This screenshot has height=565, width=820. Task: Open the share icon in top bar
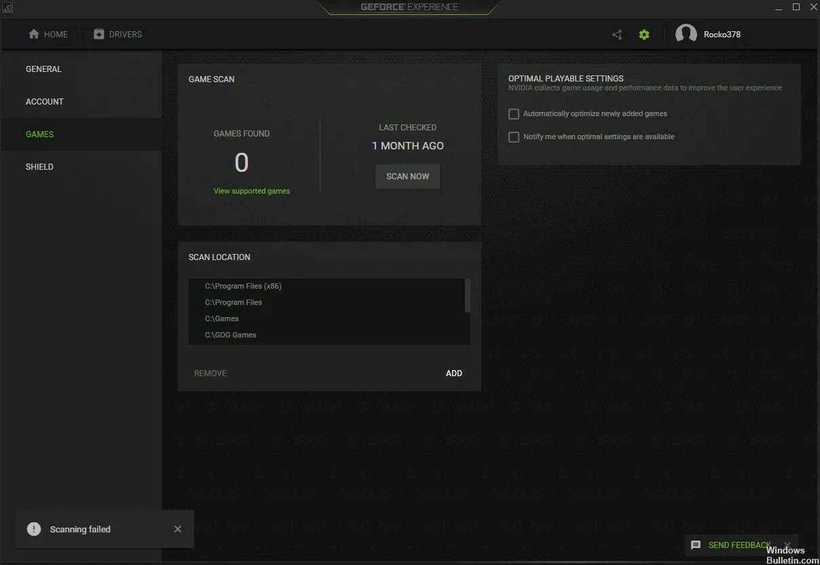coord(617,35)
